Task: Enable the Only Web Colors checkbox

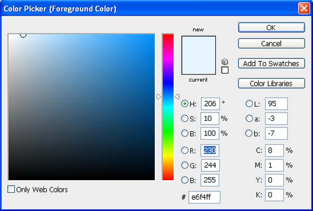Action: coord(11,190)
